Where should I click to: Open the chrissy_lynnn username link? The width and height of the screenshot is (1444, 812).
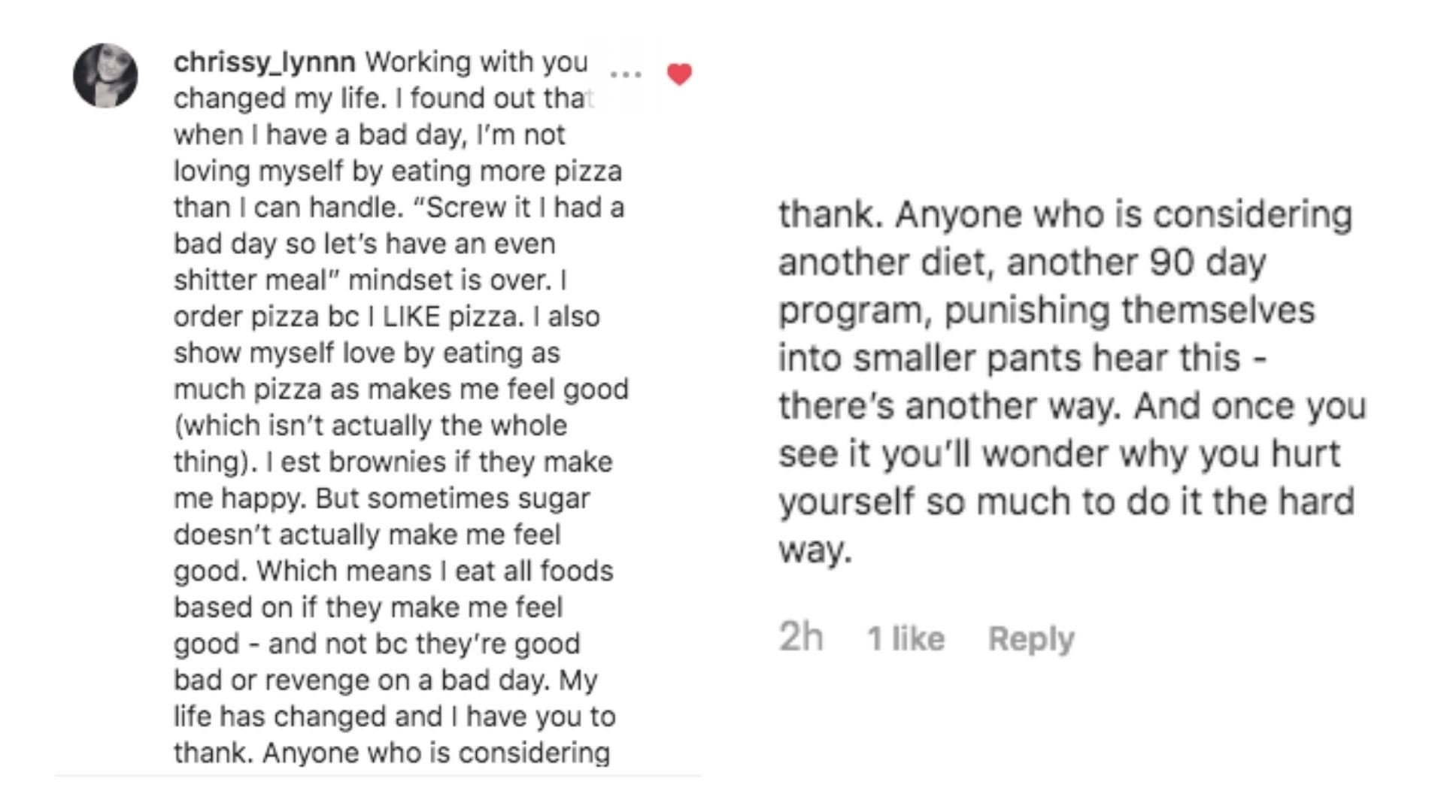pyautogui.click(x=264, y=62)
